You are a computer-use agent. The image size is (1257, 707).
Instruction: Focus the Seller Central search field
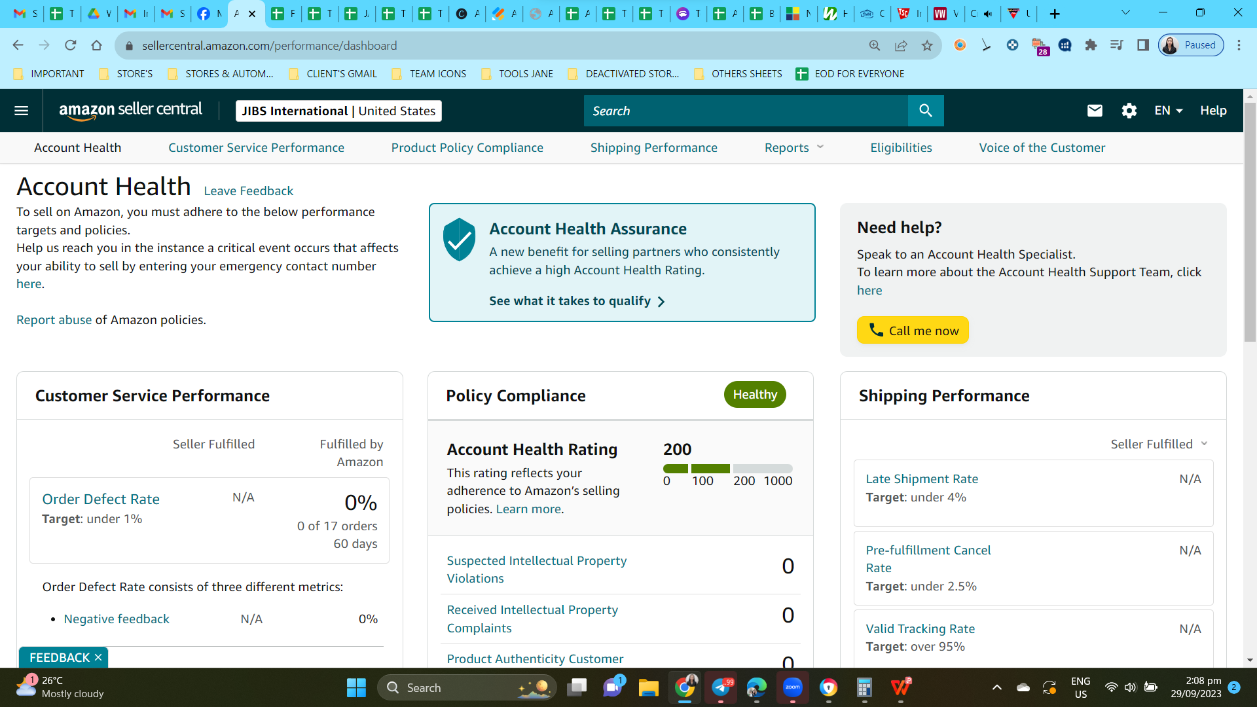tap(746, 111)
